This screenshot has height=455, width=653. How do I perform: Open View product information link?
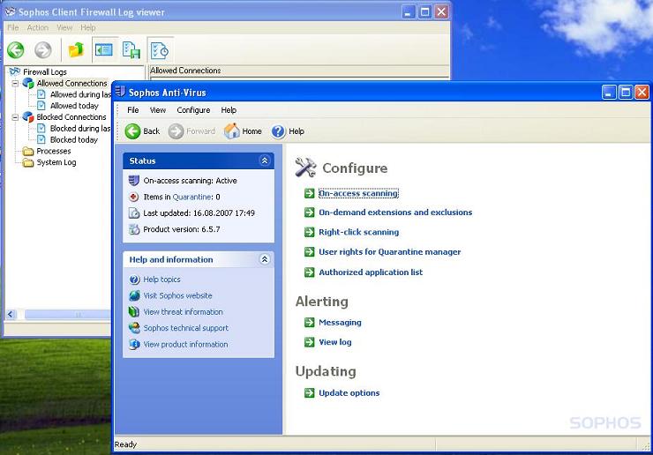(185, 344)
